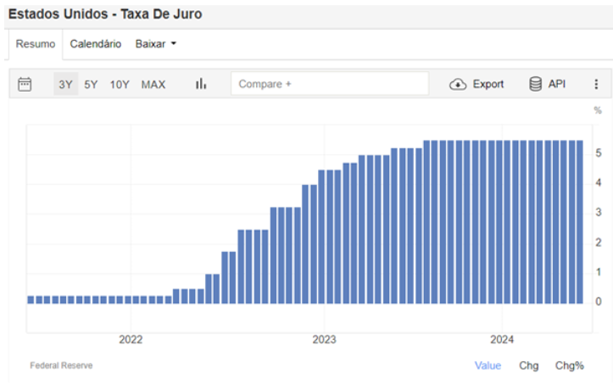Click the 0 y-axis value label

(x=598, y=302)
